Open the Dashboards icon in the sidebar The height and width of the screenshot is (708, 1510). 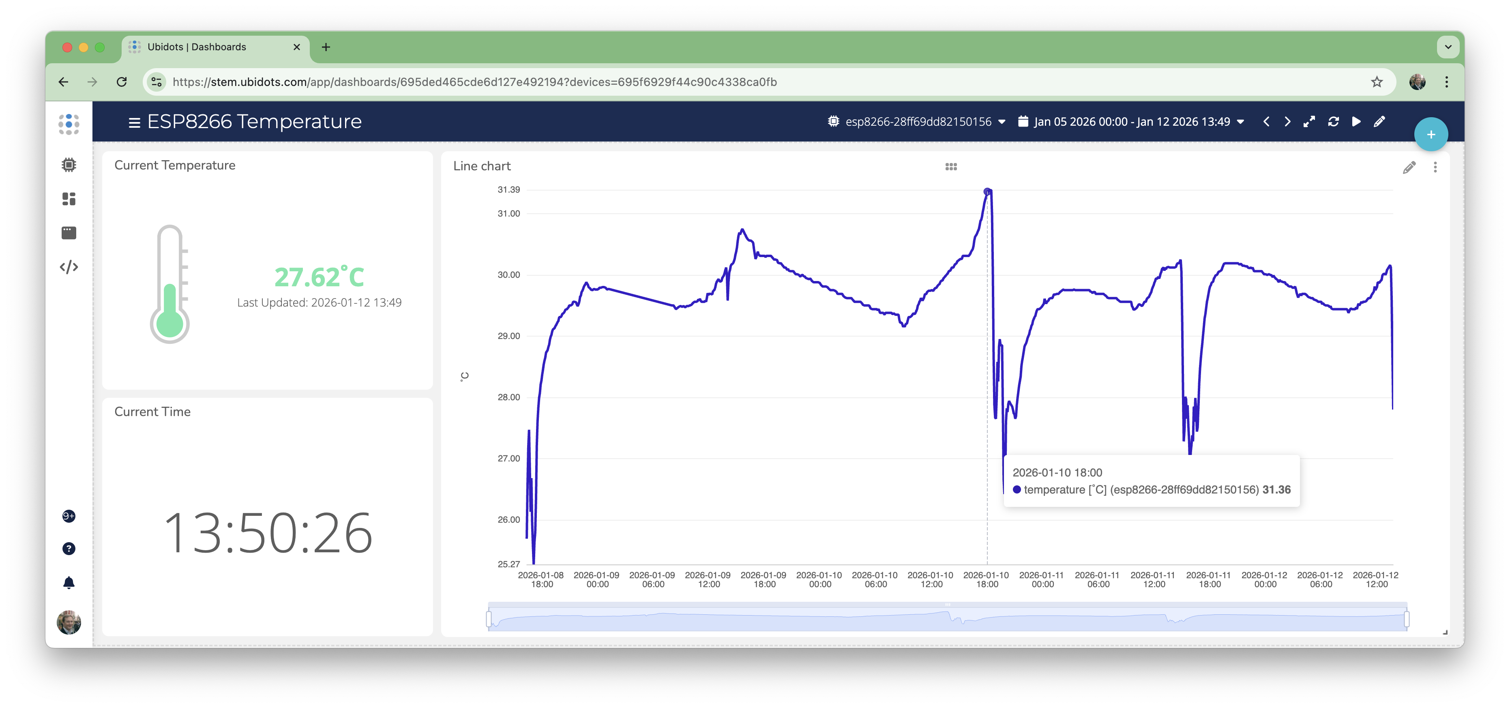pos(69,199)
